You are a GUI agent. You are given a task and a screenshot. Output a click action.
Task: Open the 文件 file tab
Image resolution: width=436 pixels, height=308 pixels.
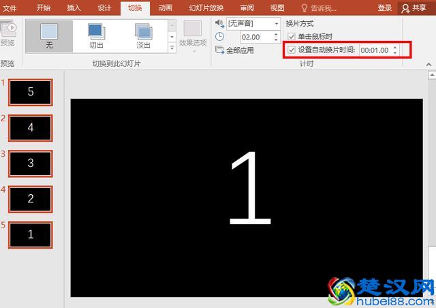pos(10,8)
